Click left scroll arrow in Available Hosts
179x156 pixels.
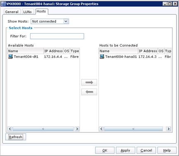coord(10,129)
